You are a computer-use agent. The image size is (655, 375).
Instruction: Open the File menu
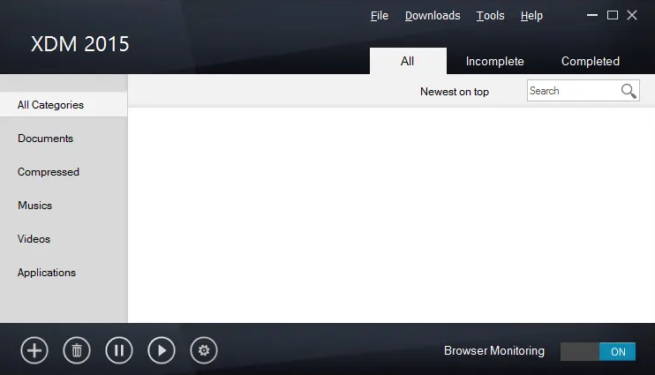(x=380, y=16)
